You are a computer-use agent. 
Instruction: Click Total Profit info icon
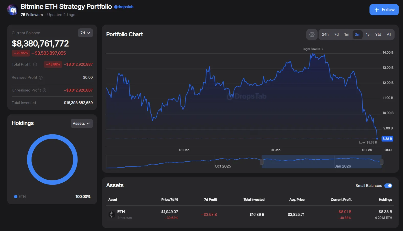35,64
